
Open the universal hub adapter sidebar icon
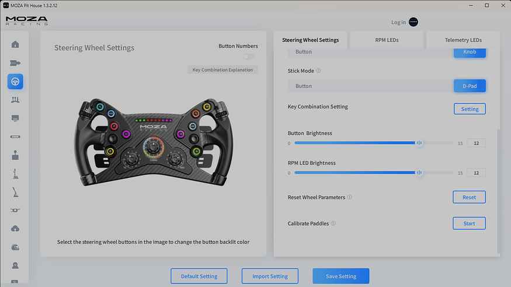coord(15,210)
